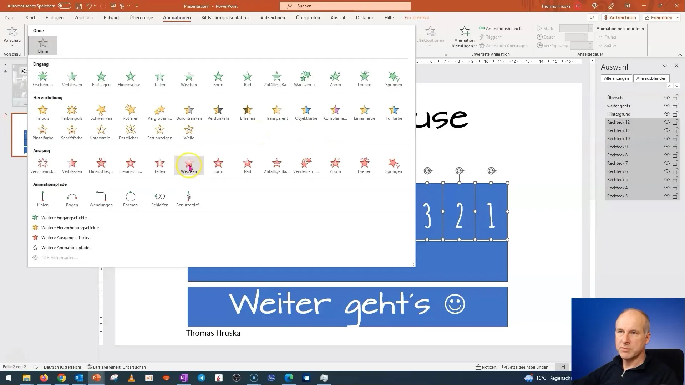The height and width of the screenshot is (385, 685).
Task: Select the Zoom entrance animation effect
Action: (x=335, y=78)
